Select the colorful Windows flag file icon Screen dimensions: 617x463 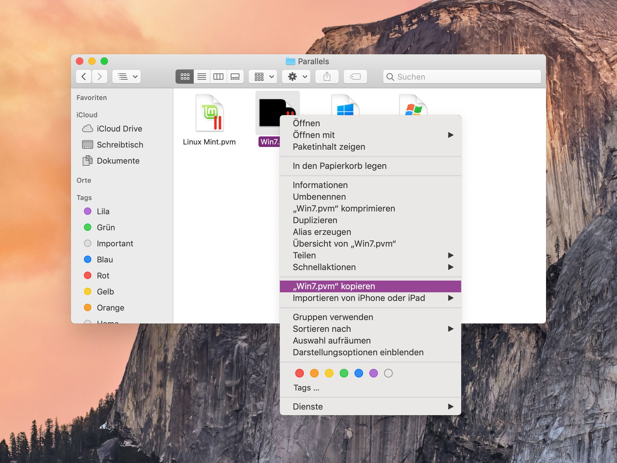pyautogui.click(x=413, y=105)
